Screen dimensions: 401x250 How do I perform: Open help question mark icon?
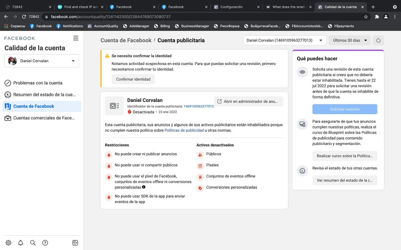click(x=45, y=243)
